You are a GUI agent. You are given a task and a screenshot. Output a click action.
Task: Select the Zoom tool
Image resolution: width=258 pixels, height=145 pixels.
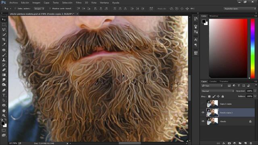[x=4, y=116]
